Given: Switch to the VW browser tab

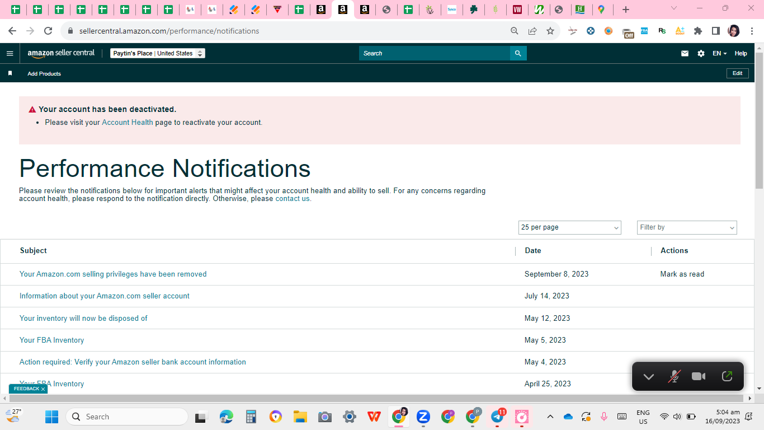Looking at the screenshot, I should [517, 10].
